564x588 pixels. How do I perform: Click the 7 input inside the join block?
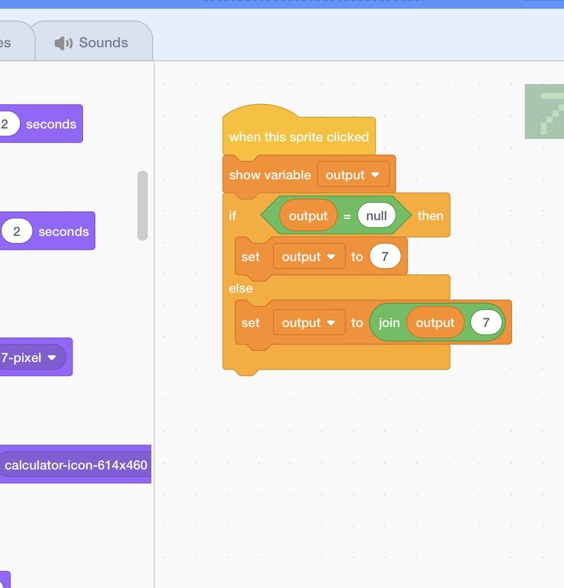[x=486, y=323]
